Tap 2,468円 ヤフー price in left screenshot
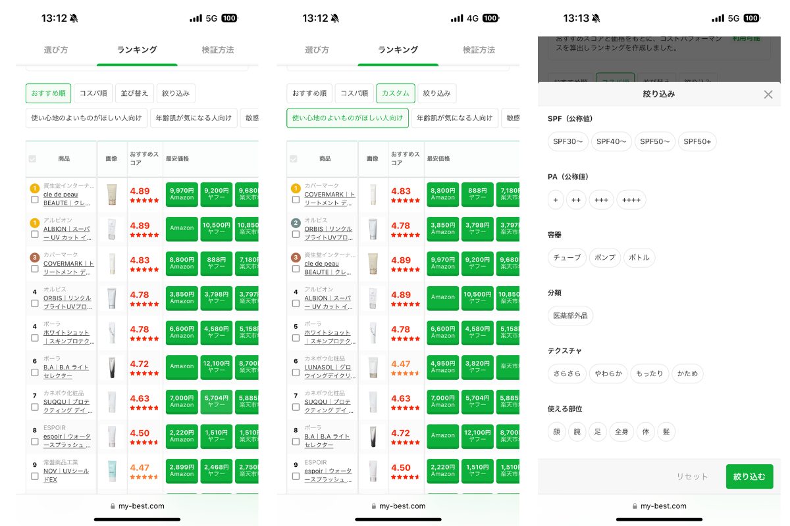Viewport: 790px width, 526px height. tap(217, 470)
